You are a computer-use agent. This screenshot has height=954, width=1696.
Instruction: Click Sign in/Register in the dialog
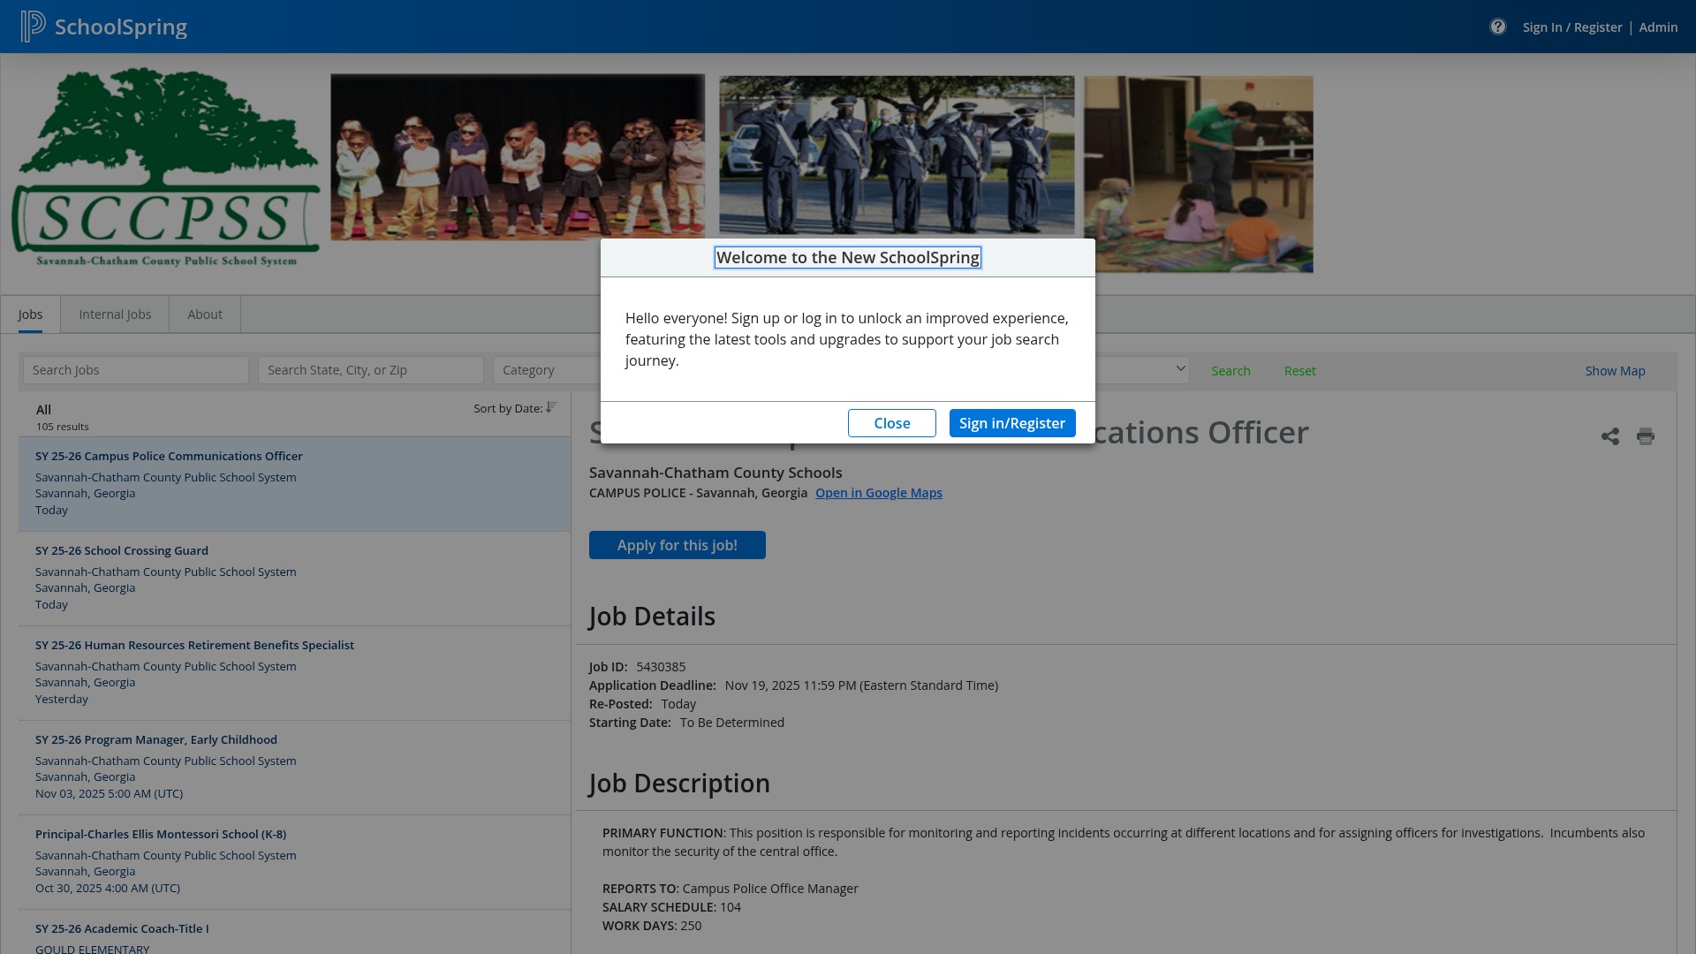[x=1012, y=423]
